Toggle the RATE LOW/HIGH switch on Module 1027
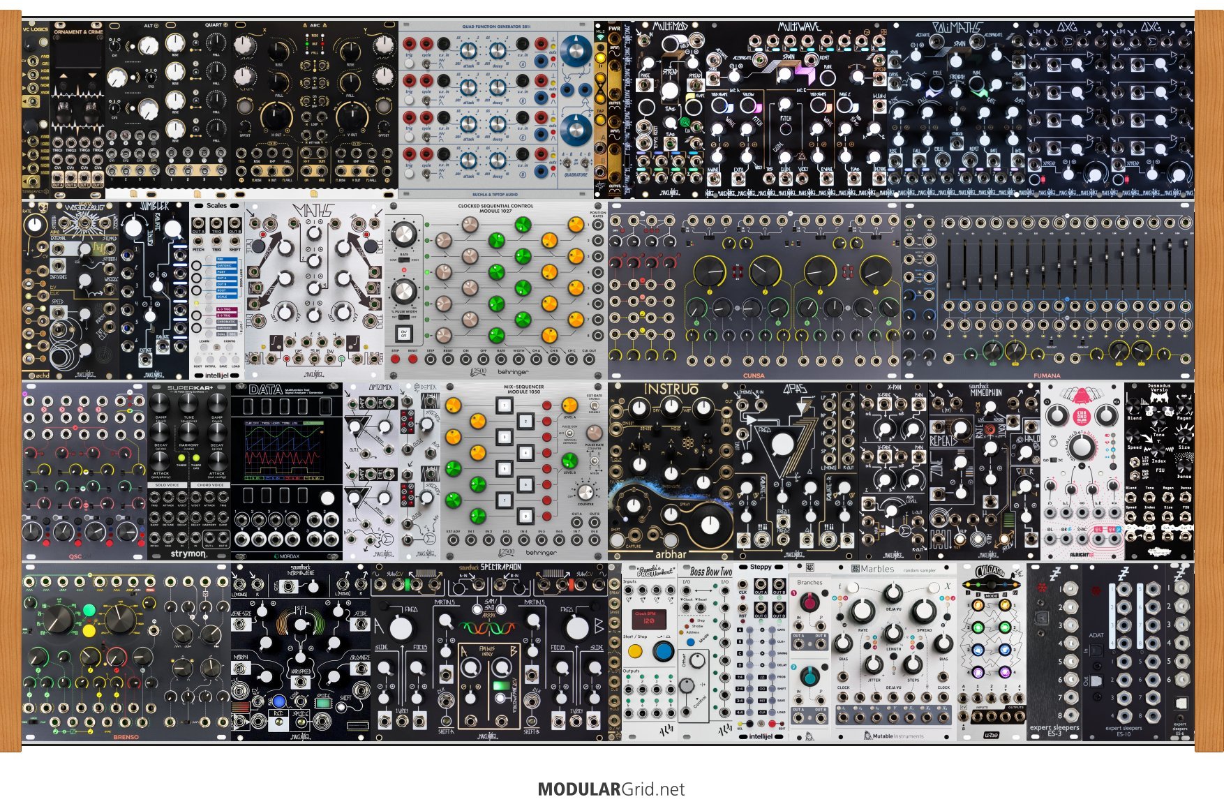The height and width of the screenshot is (804, 1224). click(403, 260)
